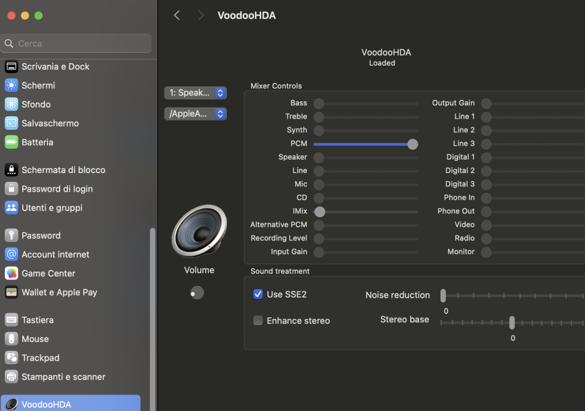Image resolution: width=585 pixels, height=411 pixels.
Task: Click the Synth slider knob
Action: tap(319, 130)
